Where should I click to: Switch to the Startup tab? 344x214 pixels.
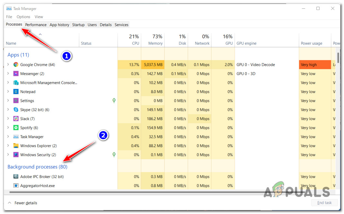(78, 25)
